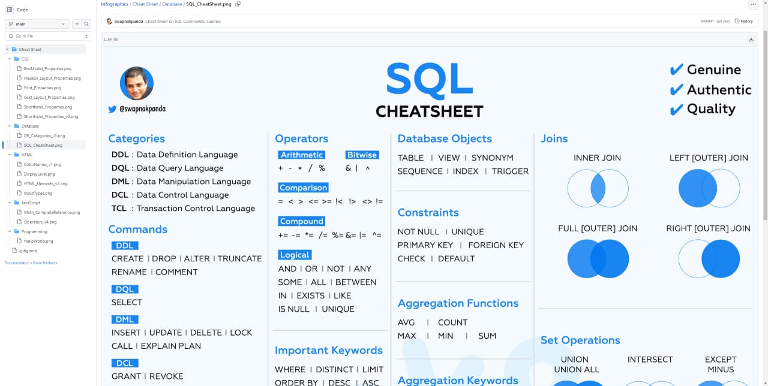Click file icon of HelloWorld.png
This screenshot has height=386, width=768.
pos(19,241)
